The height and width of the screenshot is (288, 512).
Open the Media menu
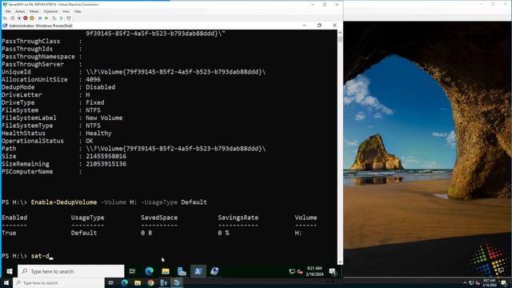coord(34,11)
